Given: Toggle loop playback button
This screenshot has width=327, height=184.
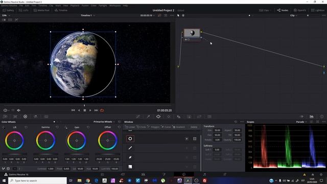Looking at the screenshot, I should (102, 110).
